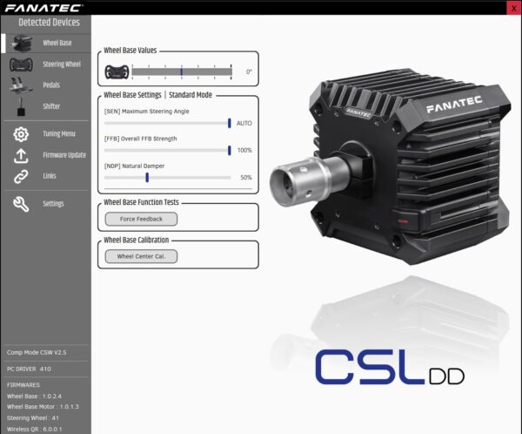Click the PC DRIVER 410 entry
Image resolution: width=522 pixels, height=434 pixels.
click(x=29, y=369)
